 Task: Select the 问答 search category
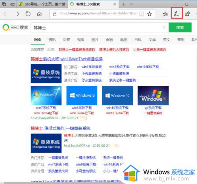tap(66, 39)
